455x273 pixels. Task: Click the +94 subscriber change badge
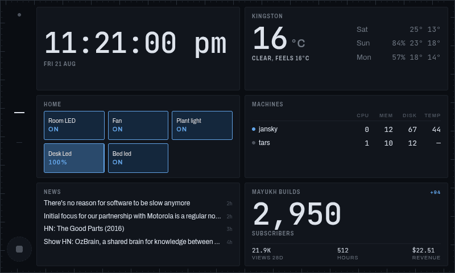pyautogui.click(x=435, y=192)
